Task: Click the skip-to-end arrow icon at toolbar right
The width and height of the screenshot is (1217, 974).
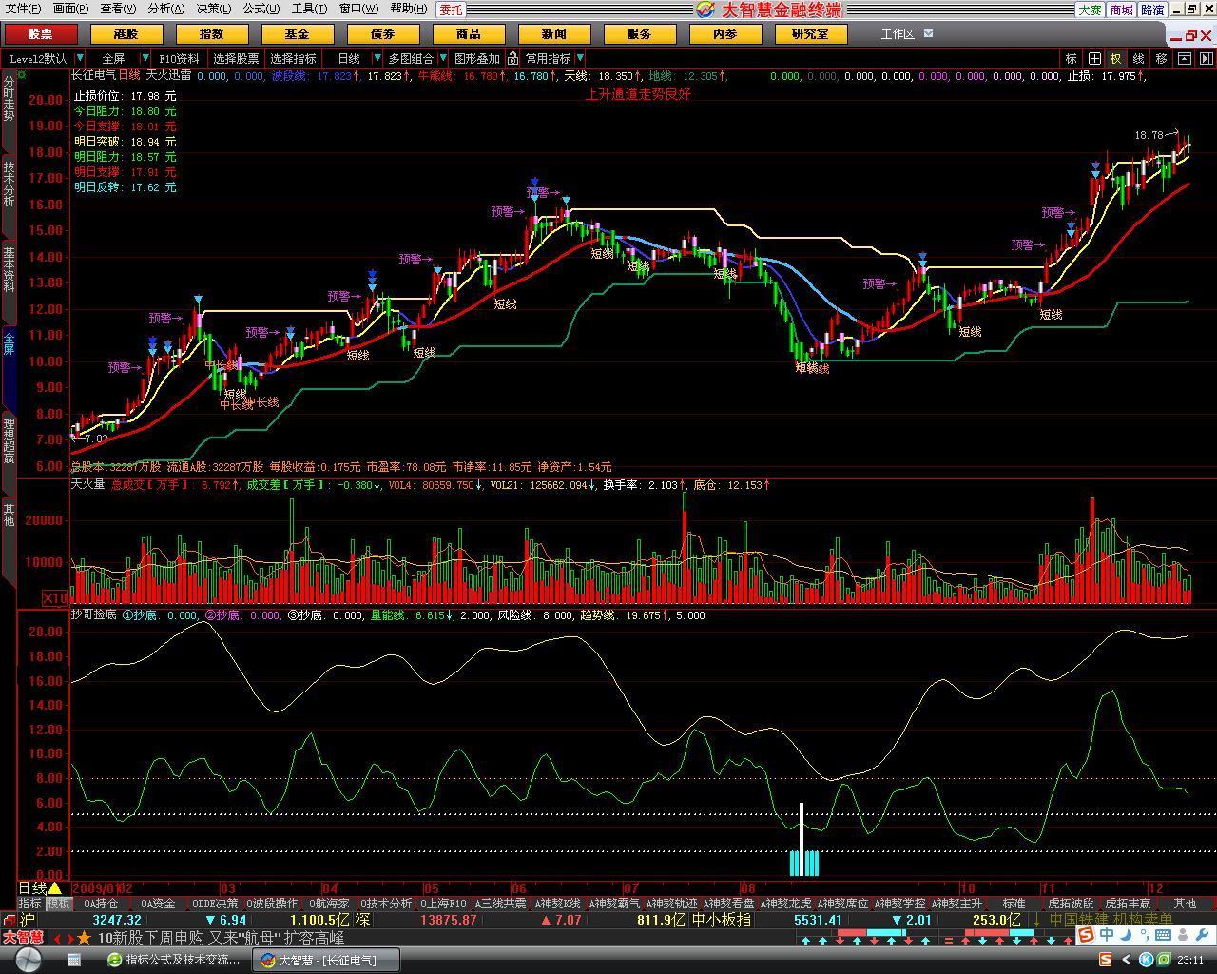Action: tap(1206, 58)
